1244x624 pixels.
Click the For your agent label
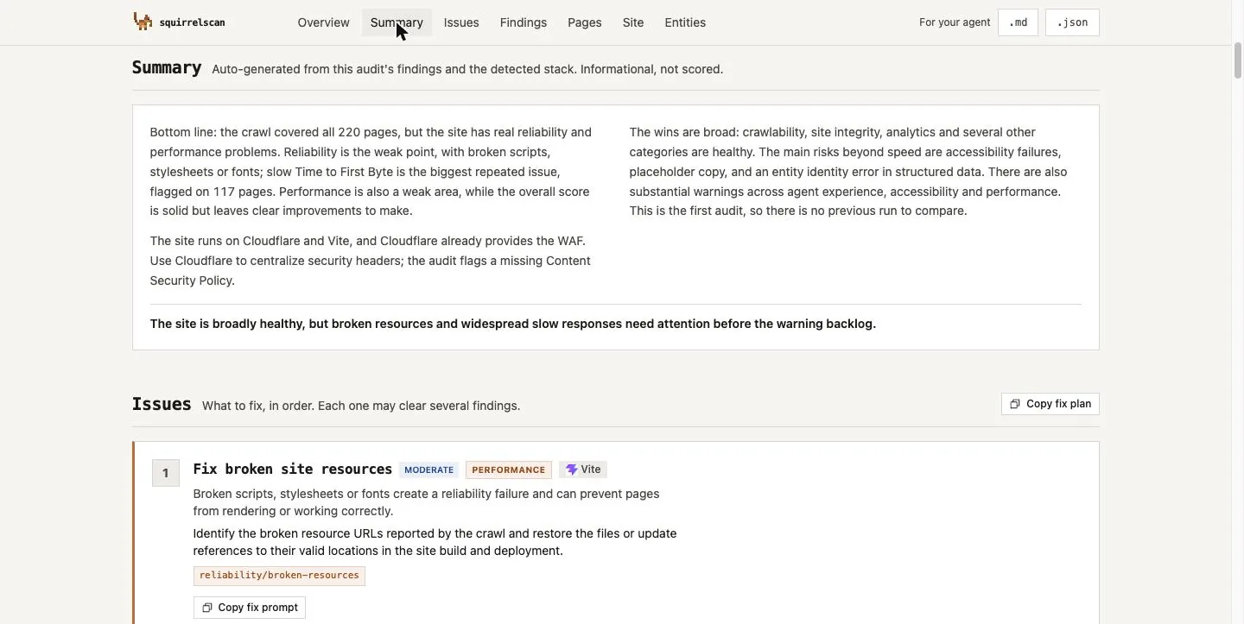click(x=955, y=22)
